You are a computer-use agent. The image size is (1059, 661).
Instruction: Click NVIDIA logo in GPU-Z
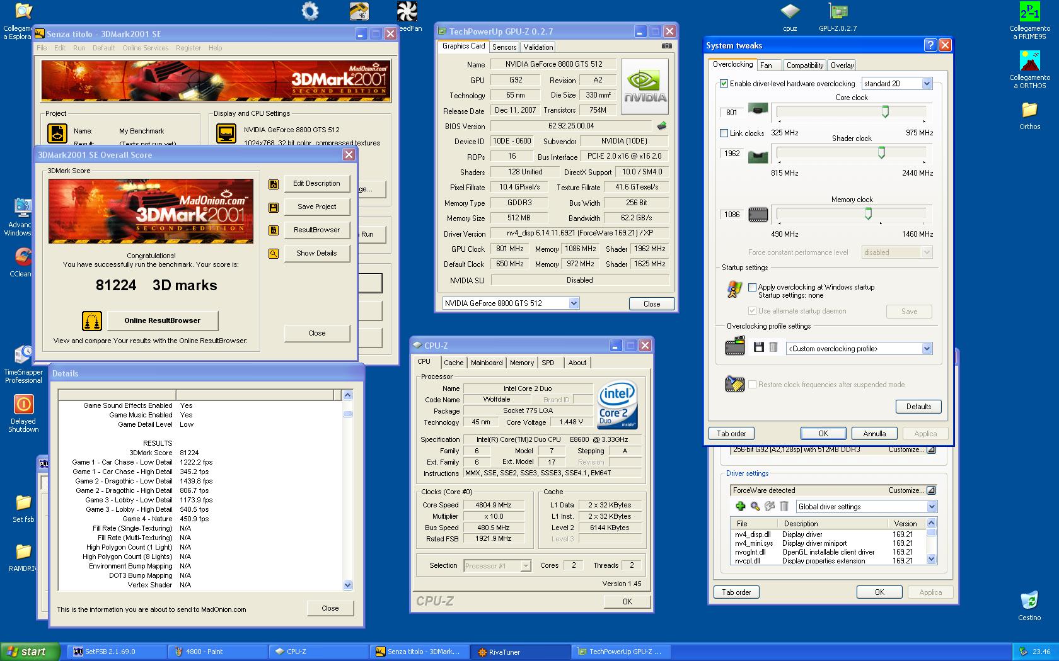(x=645, y=86)
